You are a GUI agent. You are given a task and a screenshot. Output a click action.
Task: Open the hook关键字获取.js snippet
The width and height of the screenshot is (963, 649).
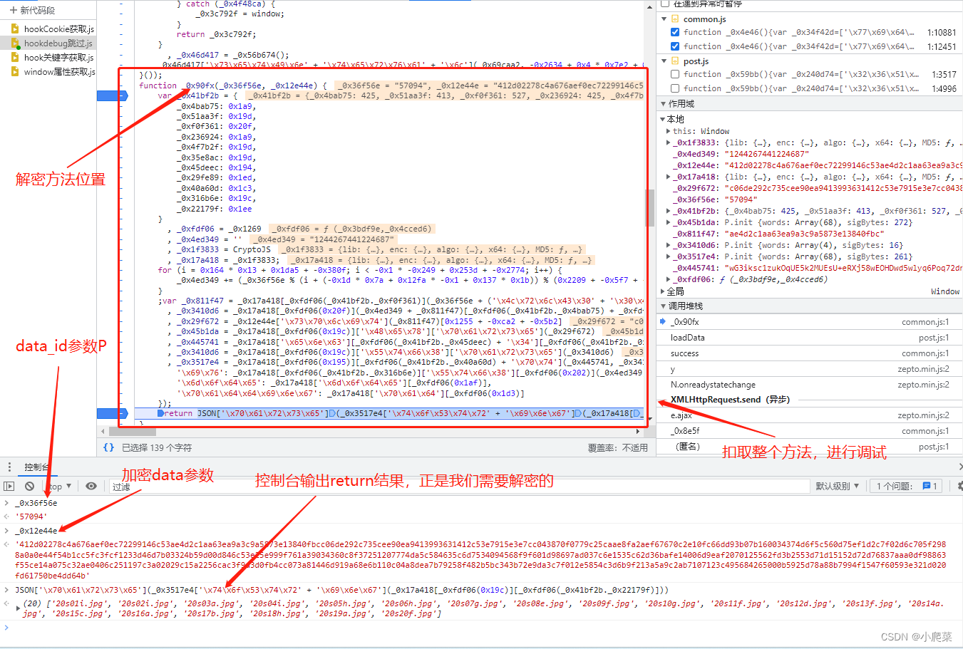pyautogui.click(x=58, y=58)
